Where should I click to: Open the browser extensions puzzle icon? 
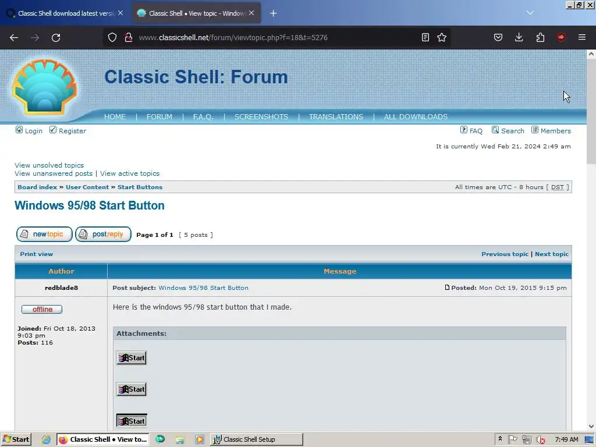(540, 37)
